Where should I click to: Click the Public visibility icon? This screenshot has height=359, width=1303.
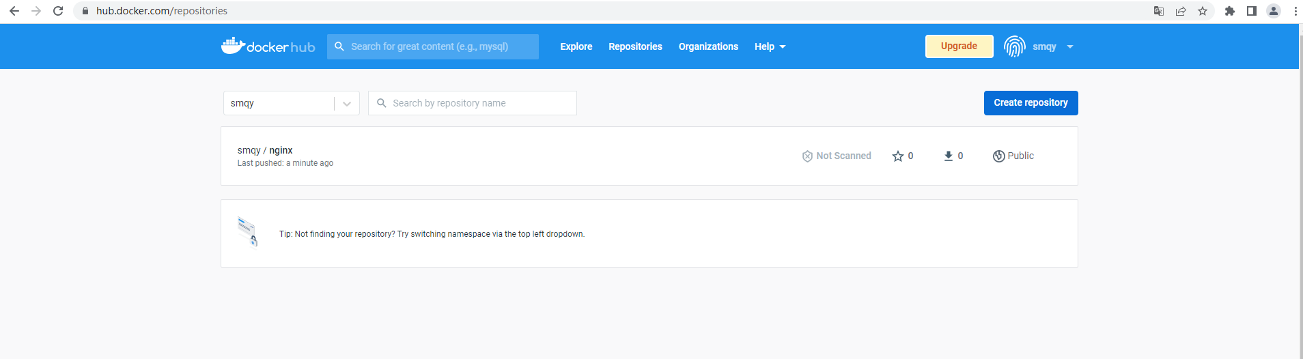[x=998, y=156]
